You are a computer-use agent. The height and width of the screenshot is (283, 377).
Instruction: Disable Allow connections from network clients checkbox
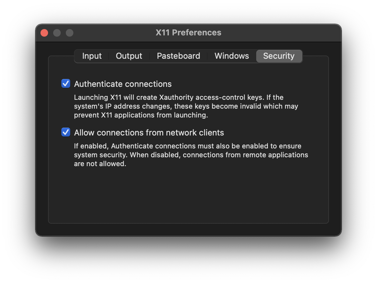(x=66, y=132)
